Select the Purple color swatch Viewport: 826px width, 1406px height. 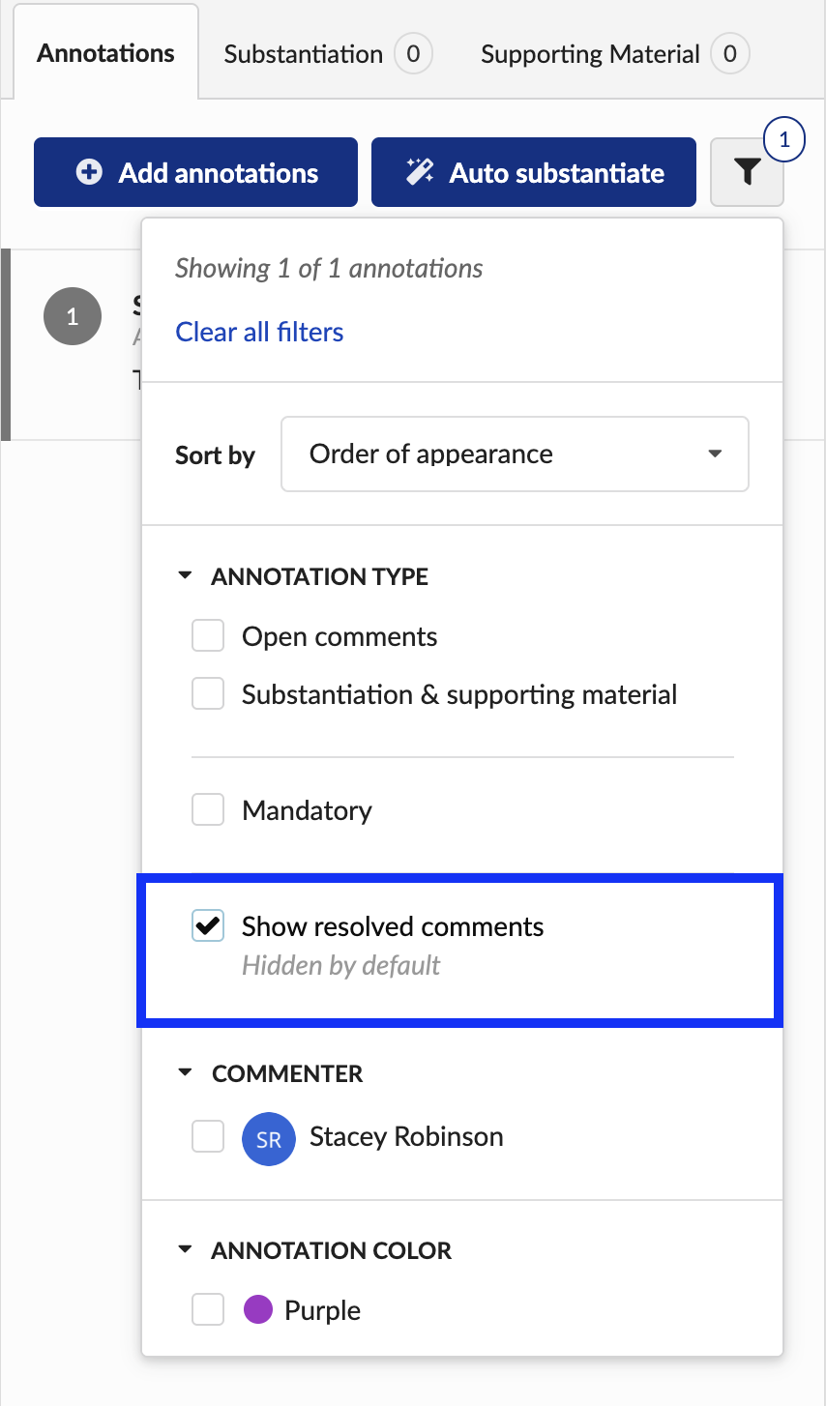pos(257,1310)
